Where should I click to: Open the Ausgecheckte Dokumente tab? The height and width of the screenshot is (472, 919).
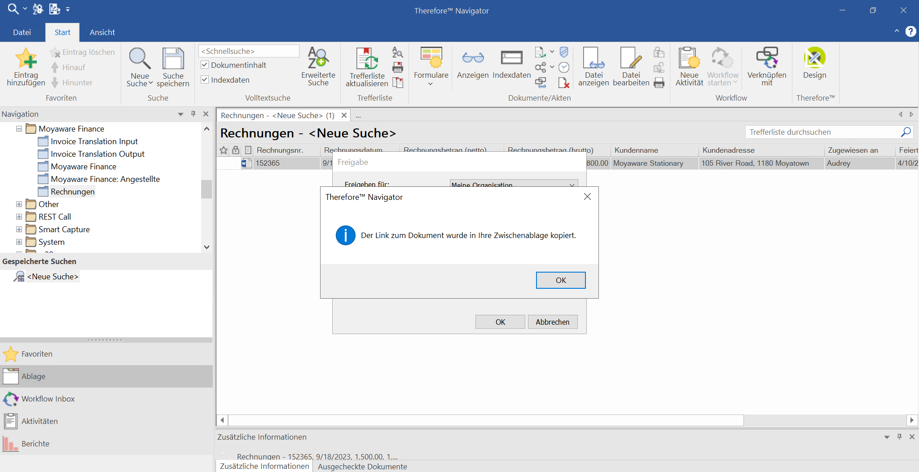(362, 467)
